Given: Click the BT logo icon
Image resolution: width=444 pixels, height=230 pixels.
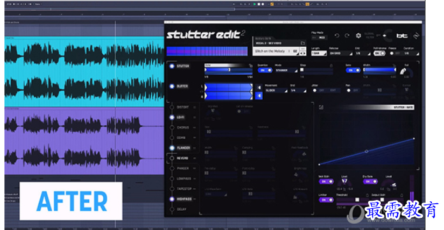Looking at the screenshot, I should (x=402, y=36).
